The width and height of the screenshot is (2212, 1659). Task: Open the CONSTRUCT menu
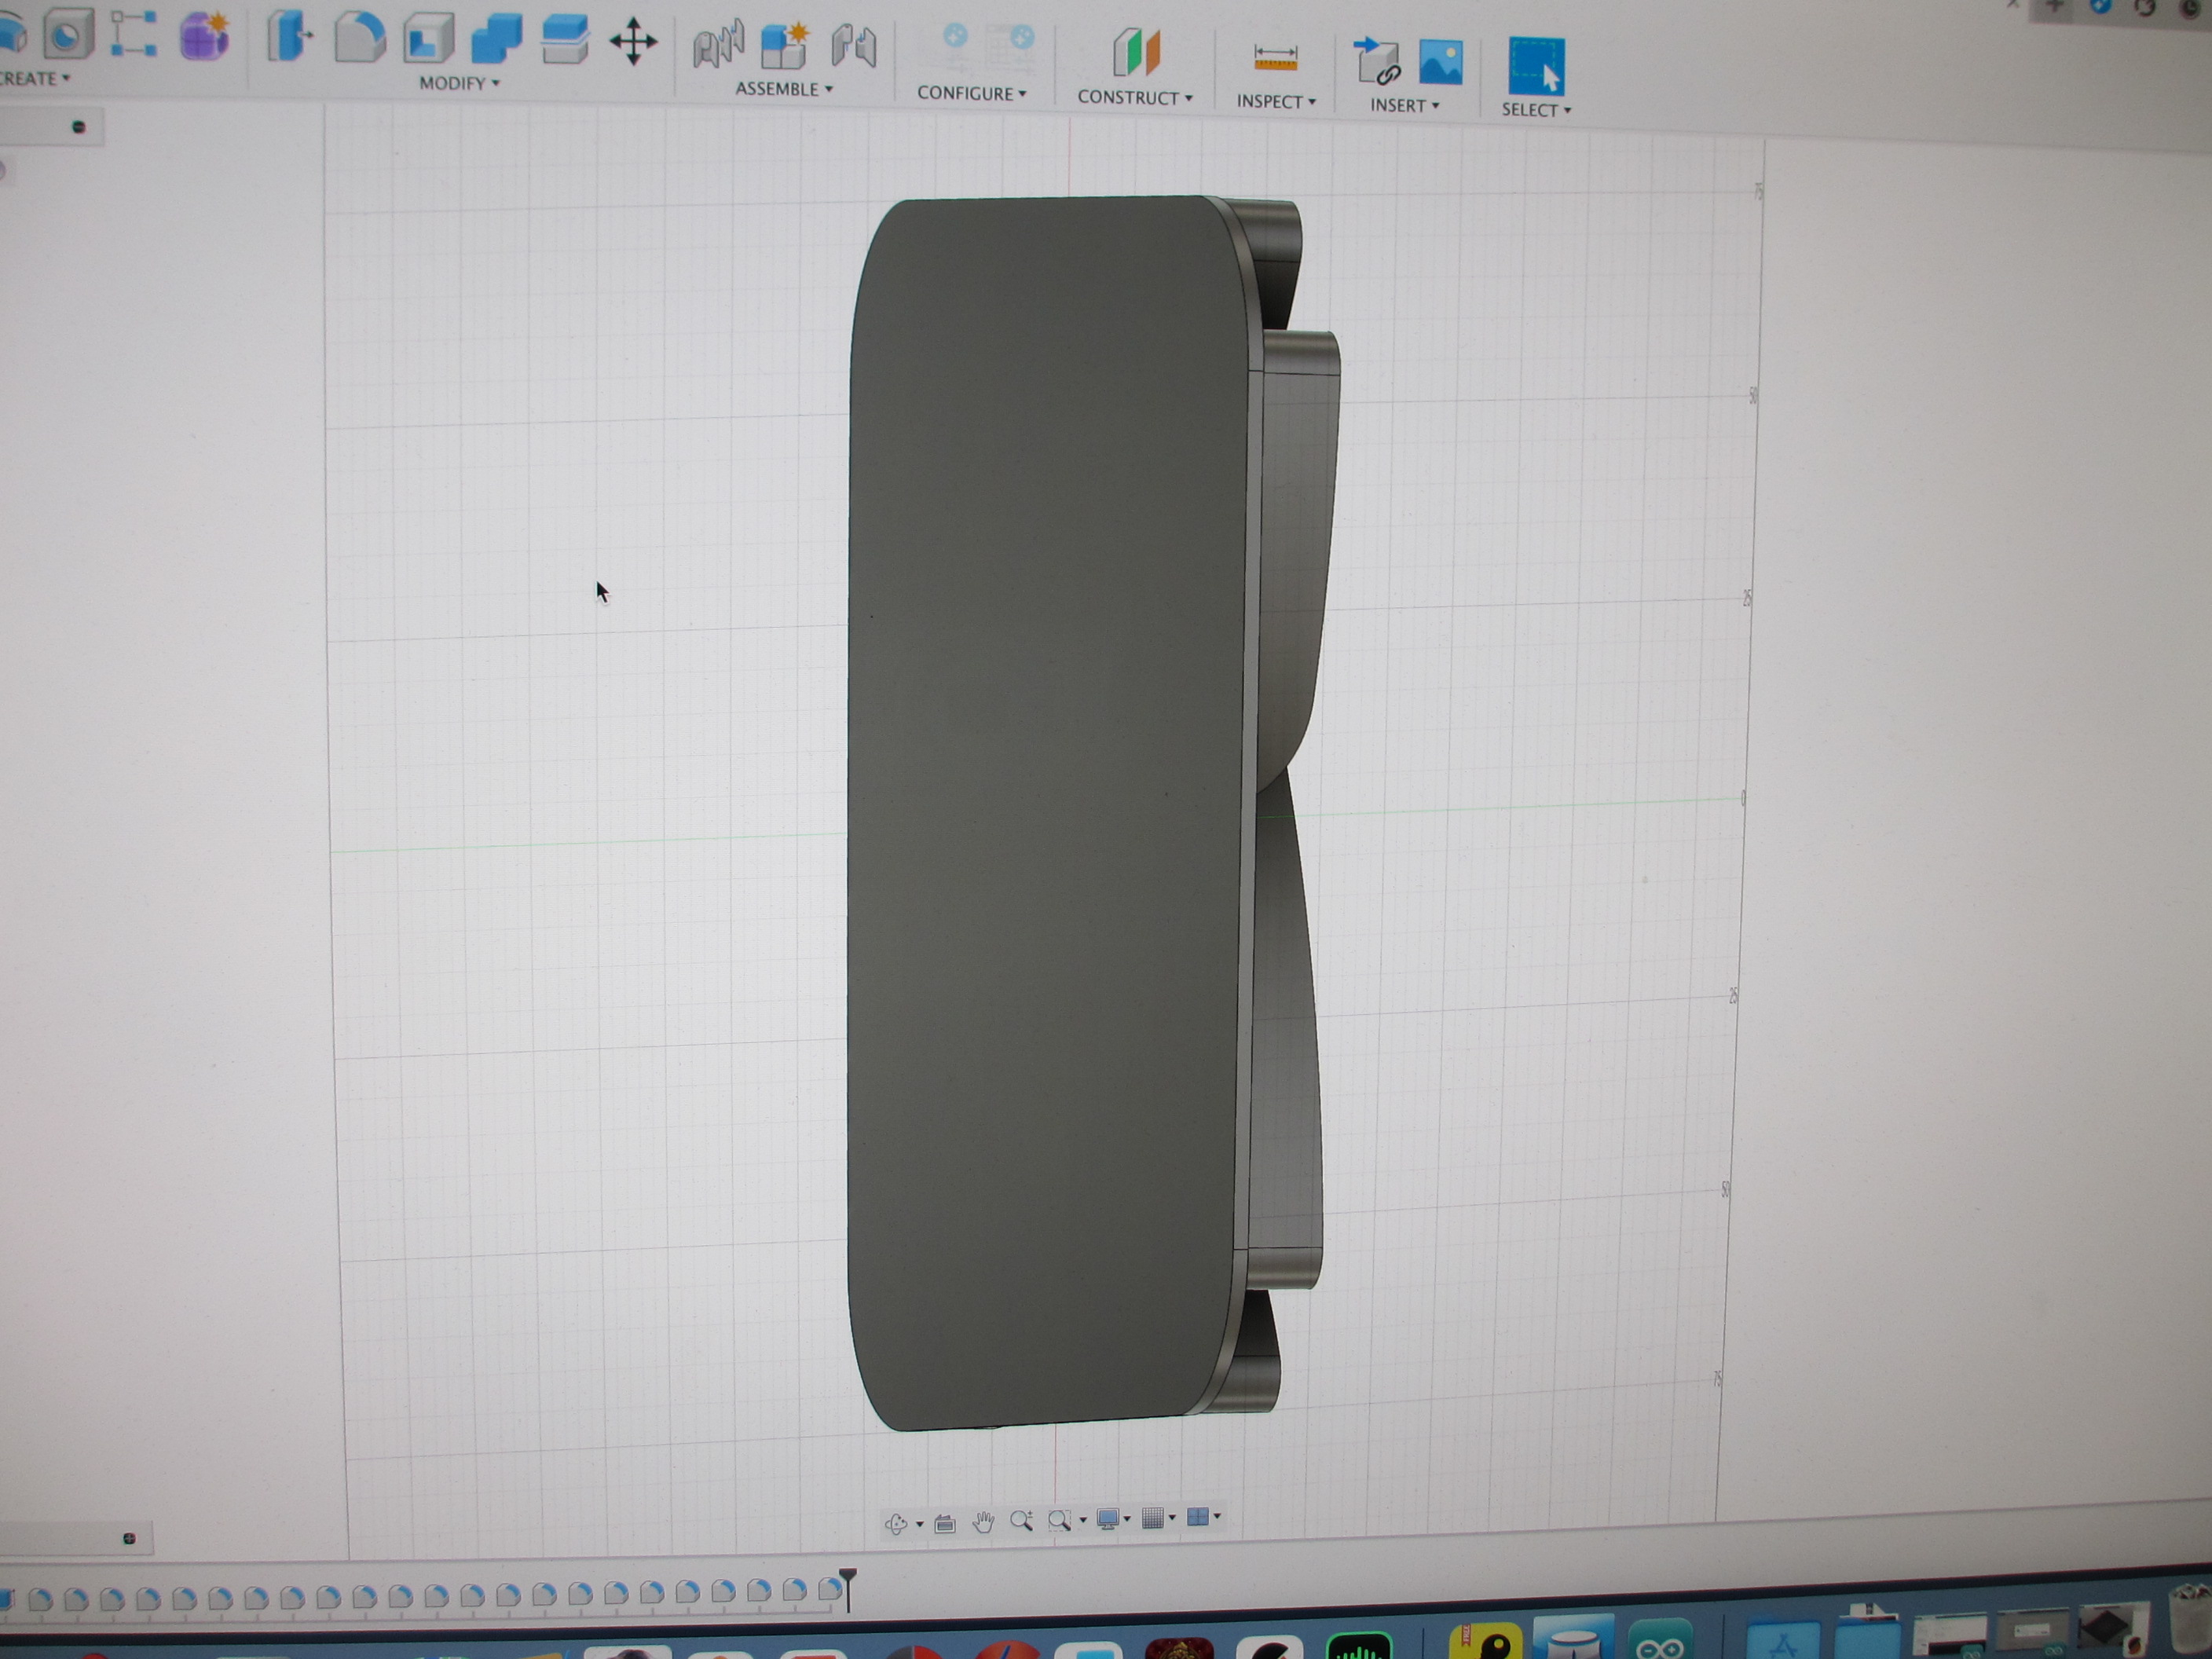[1135, 98]
